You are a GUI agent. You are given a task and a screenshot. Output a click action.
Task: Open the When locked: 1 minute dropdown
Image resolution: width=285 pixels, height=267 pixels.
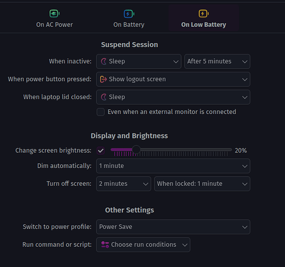[202, 184]
